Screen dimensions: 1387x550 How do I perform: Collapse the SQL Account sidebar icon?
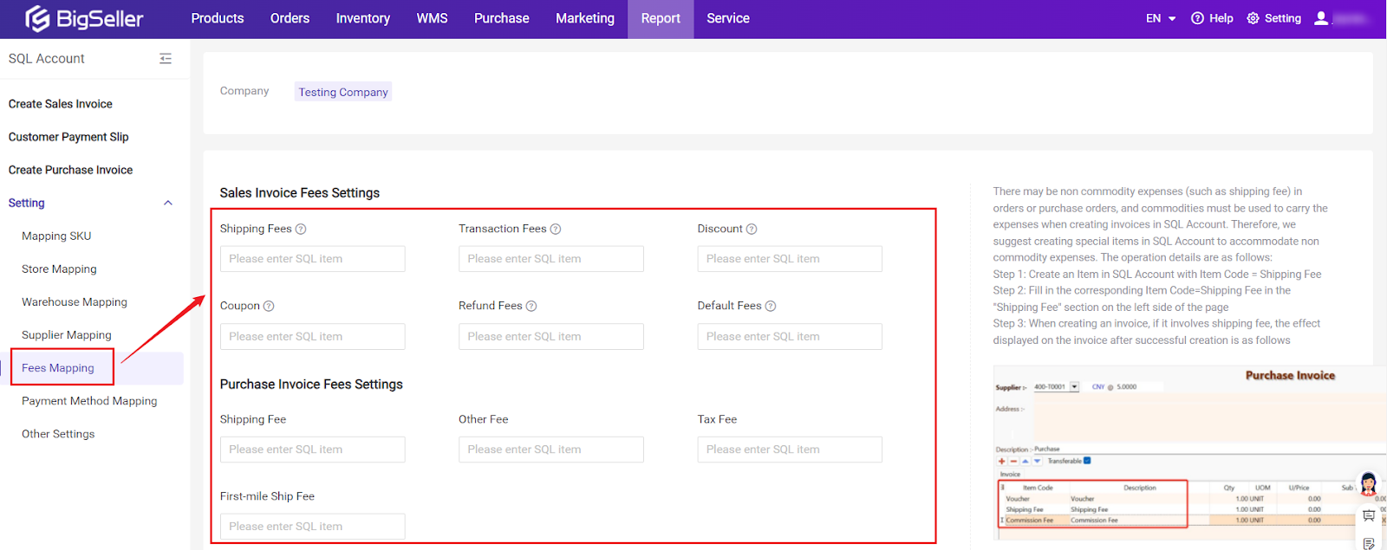[x=166, y=58]
